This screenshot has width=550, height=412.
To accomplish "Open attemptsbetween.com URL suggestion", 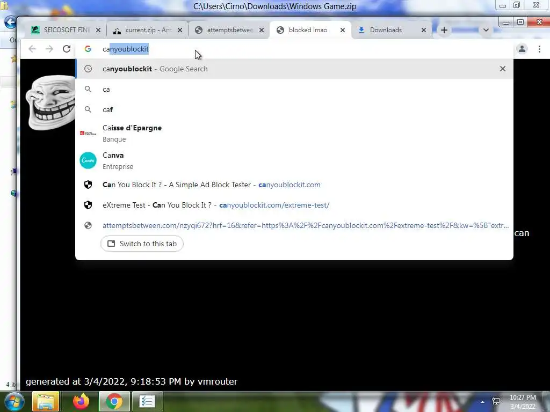I will [x=295, y=225].
